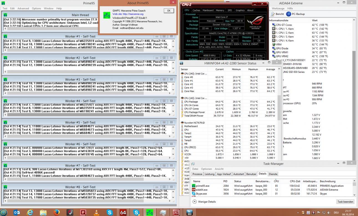Viewport: 358px width, 216px height.
Task: Open Hilfe menu in AIDA64
Action: click(x=290, y=8)
